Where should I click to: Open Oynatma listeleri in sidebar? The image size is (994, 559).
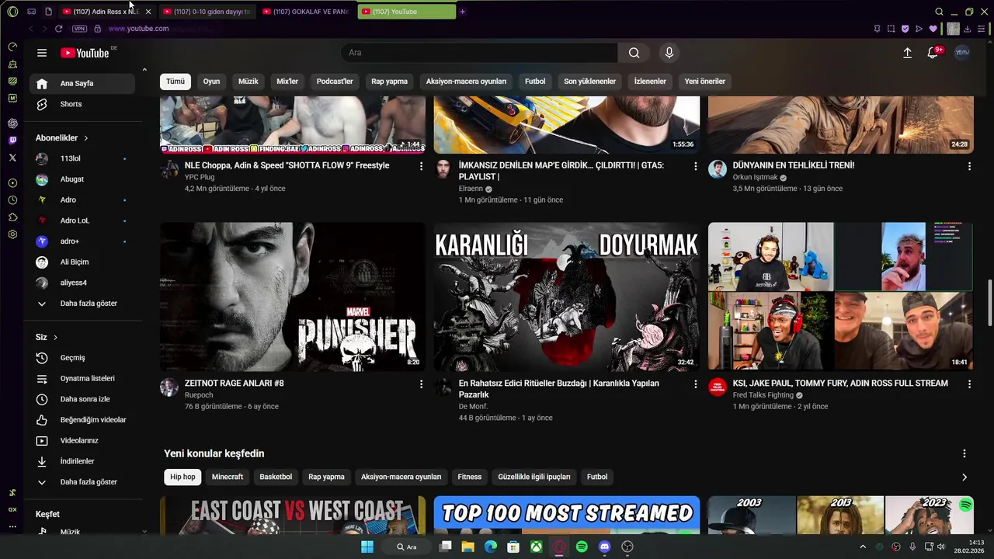click(x=82, y=379)
